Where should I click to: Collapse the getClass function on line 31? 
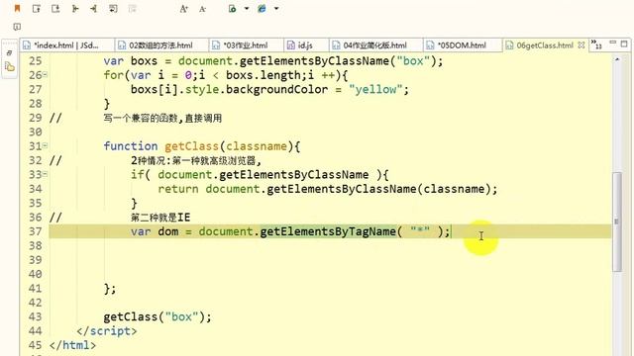(45, 145)
